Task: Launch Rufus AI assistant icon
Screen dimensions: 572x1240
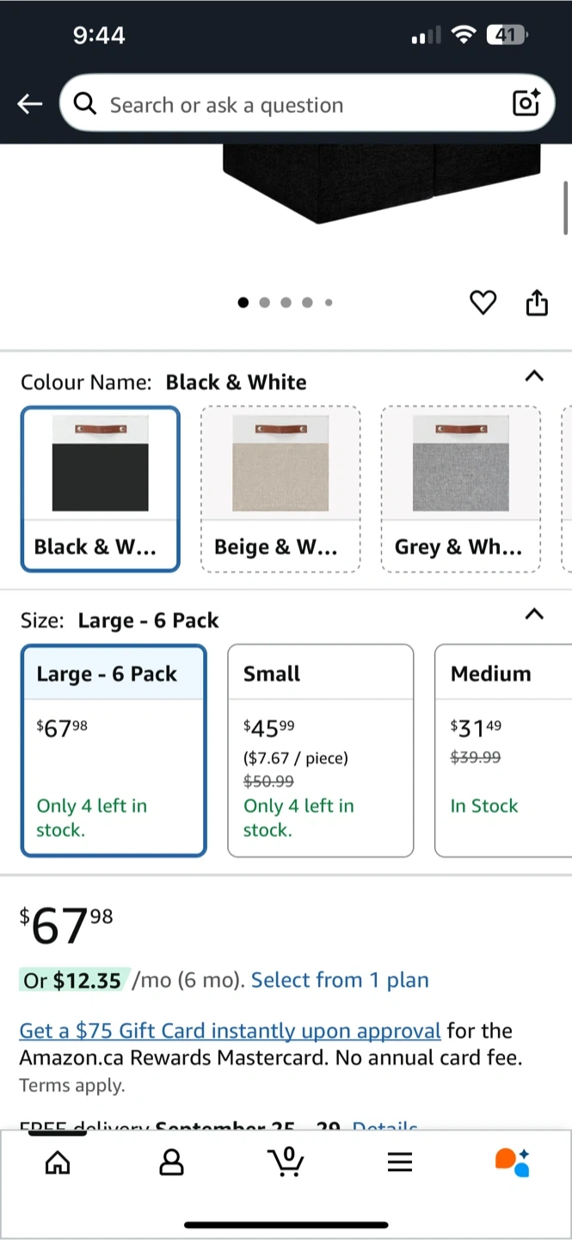Action: (513, 1162)
